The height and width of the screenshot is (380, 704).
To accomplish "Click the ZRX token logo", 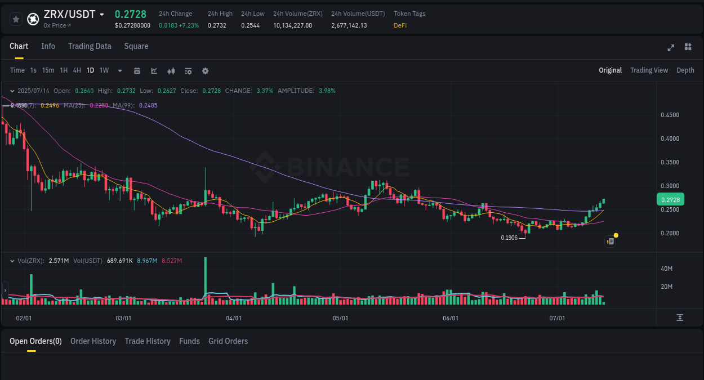I will tap(33, 19).
